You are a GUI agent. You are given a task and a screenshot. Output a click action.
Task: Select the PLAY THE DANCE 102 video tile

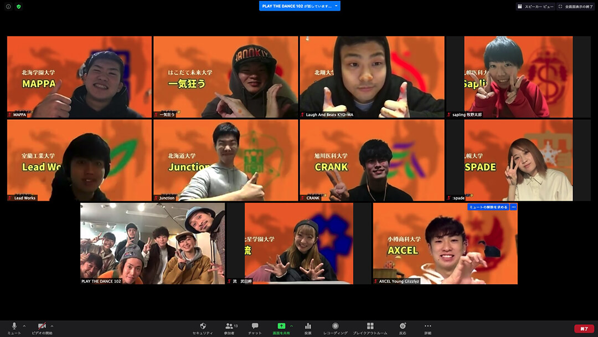point(152,243)
